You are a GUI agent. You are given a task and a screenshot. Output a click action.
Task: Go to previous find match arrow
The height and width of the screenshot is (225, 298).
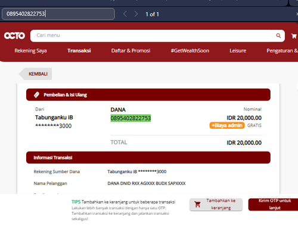125,14
